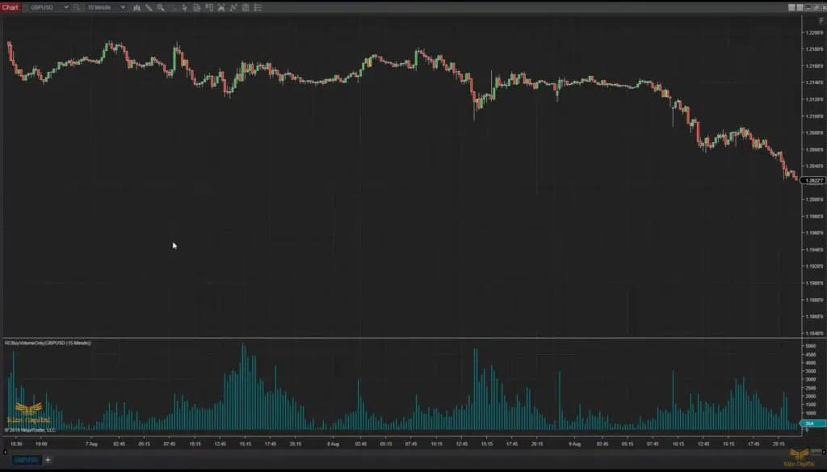Image resolution: width=827 pixels, height=472 pixels.
Task: Click the RCBuyVolumeOnly indicator label
Action: 48,343
